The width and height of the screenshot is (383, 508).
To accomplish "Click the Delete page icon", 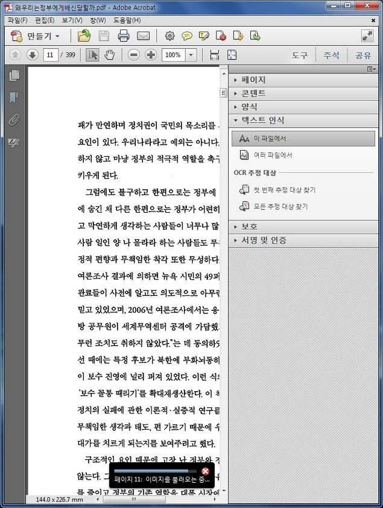I will click(x=221, y=36).
